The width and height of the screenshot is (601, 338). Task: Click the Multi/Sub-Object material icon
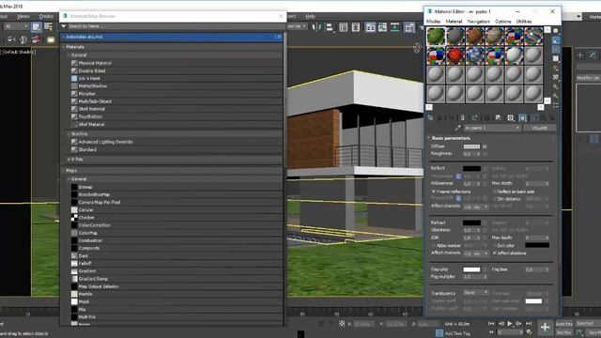(74, 101)
